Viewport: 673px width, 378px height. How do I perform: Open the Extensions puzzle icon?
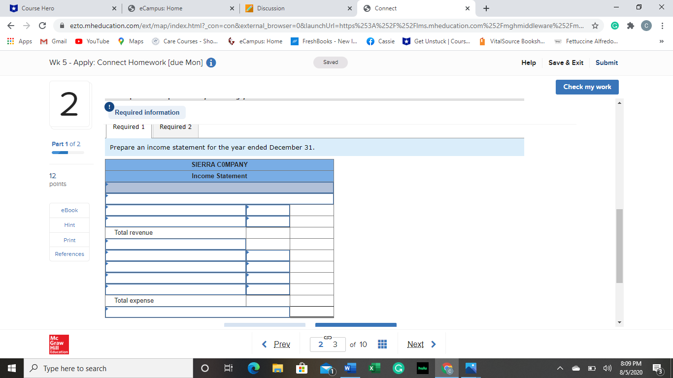[630, 26]
